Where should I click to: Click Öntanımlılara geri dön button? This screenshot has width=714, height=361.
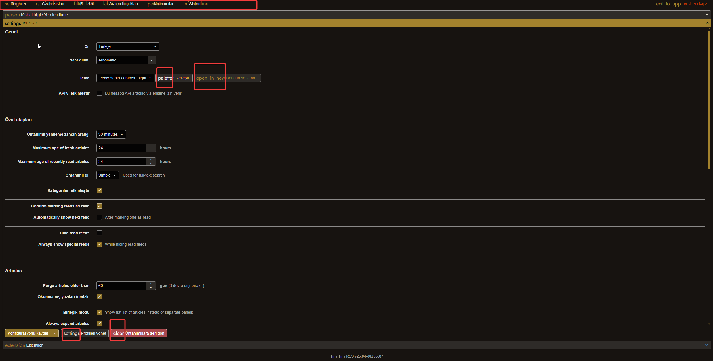[139, 333]
